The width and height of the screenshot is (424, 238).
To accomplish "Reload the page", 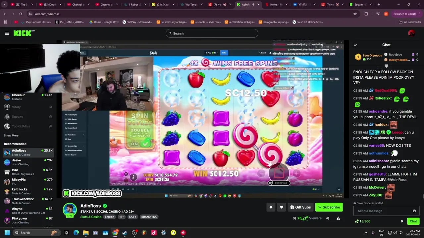I will click(x=21, y=14).
